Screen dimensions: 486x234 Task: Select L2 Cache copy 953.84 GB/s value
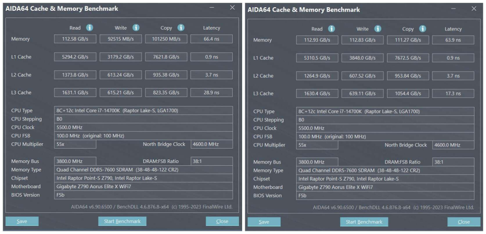408,76
